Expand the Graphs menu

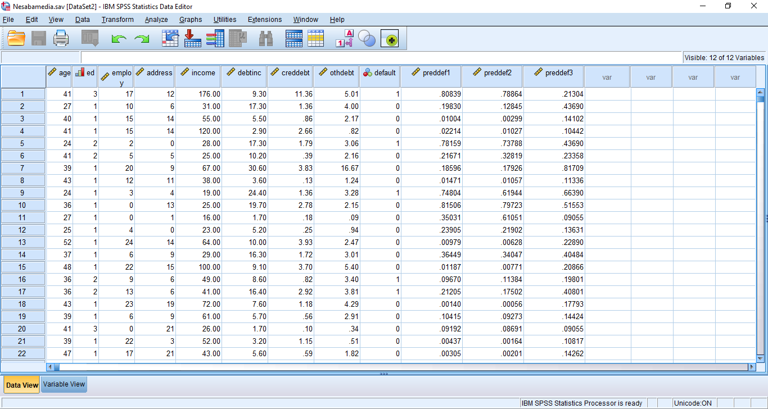point(191,20)
